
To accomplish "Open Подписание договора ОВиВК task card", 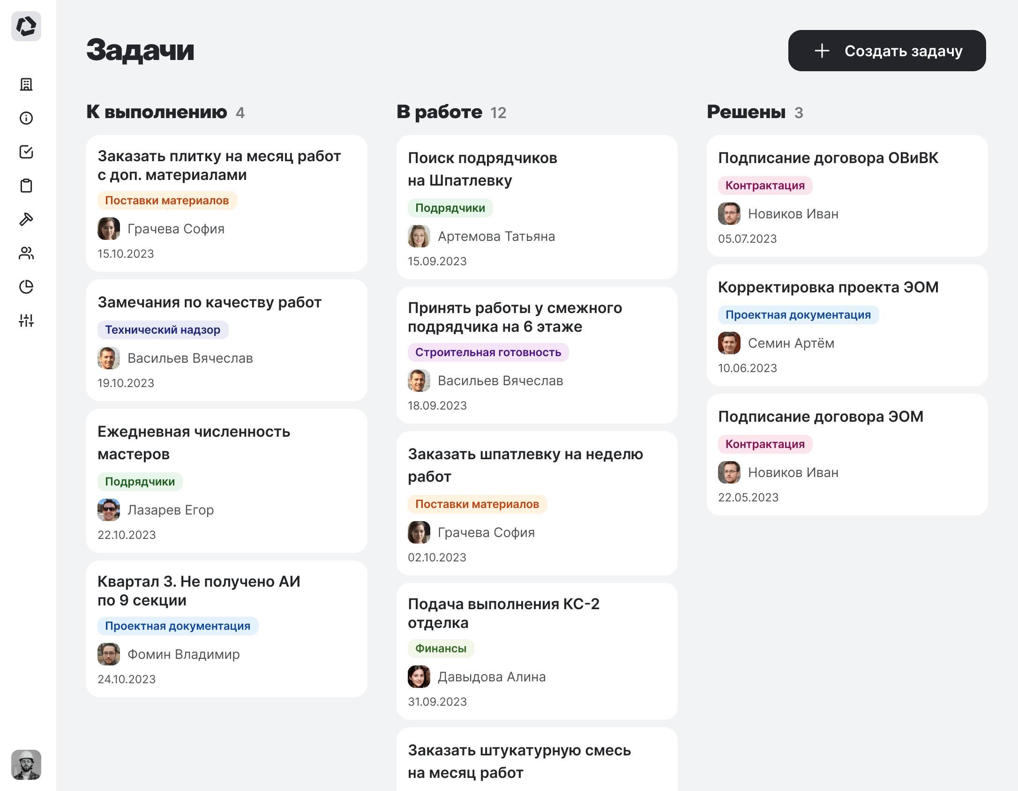I will [x=828, y=158].
